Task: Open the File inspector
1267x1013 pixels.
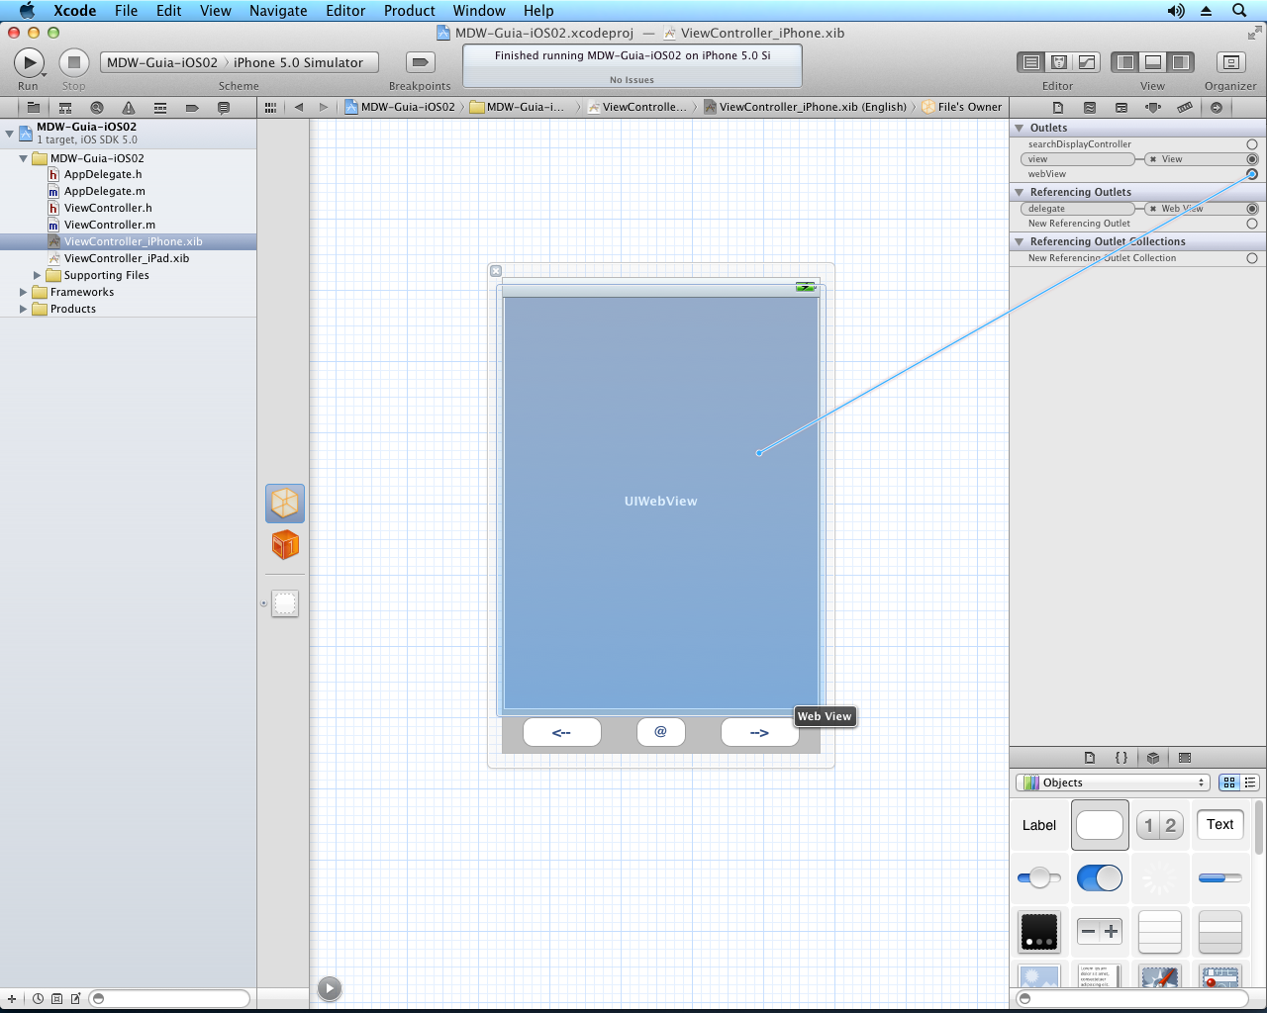Action: (x=1058, y=107)
